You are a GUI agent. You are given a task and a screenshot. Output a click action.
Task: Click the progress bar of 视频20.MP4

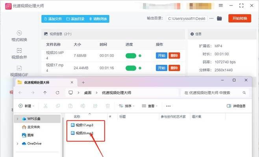pos(131,56)
